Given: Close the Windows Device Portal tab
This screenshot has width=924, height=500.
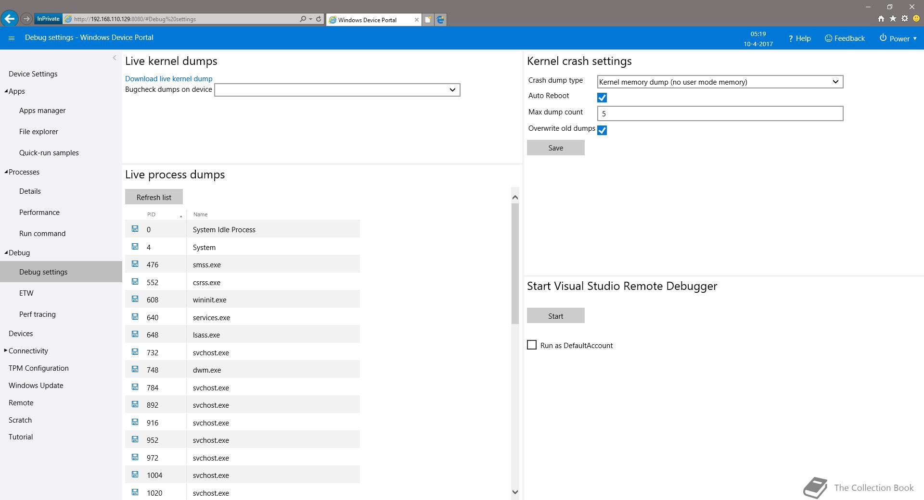Looking at the screenshot, I should pyautogui.click(x=416, y=20).
